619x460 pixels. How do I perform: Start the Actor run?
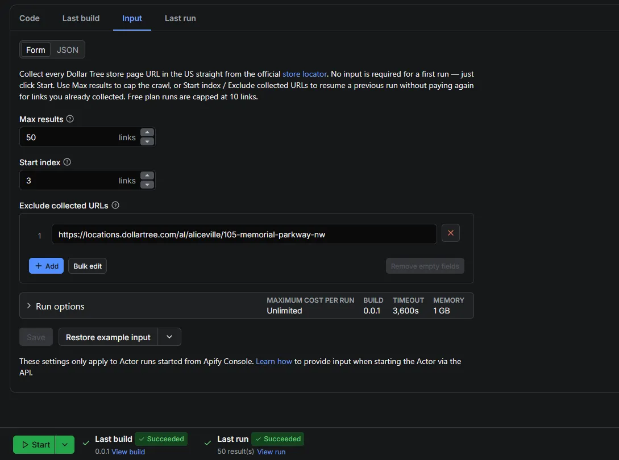click(x=34, y=445)
